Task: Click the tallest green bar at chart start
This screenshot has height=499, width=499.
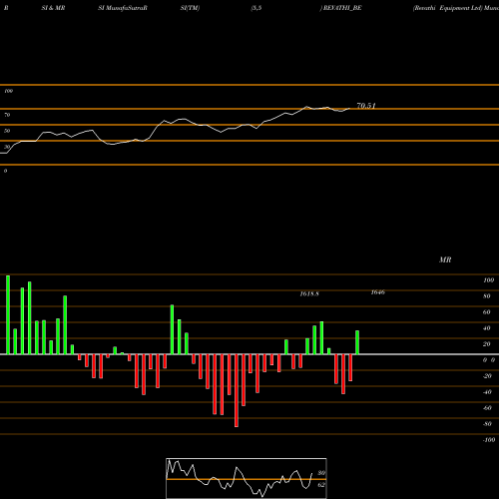Action: (x=8, y=314)
